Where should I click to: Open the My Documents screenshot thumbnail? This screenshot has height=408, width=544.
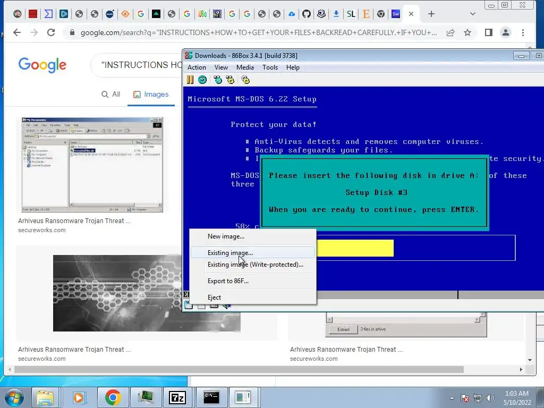pos(92,165)
